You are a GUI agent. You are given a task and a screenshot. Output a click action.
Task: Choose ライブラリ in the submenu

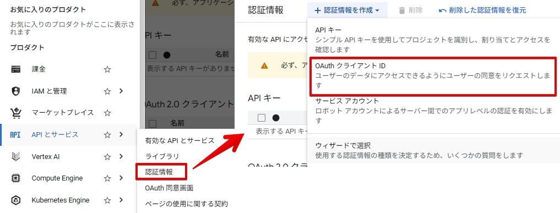[x=162, y=156]
